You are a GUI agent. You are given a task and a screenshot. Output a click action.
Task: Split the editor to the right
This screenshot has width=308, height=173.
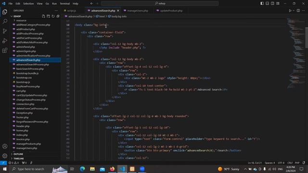point(298,11)
